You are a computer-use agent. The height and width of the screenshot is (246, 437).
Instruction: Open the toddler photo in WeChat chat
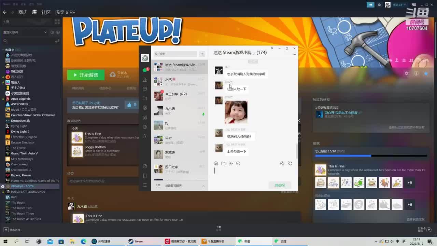point(236,112)
